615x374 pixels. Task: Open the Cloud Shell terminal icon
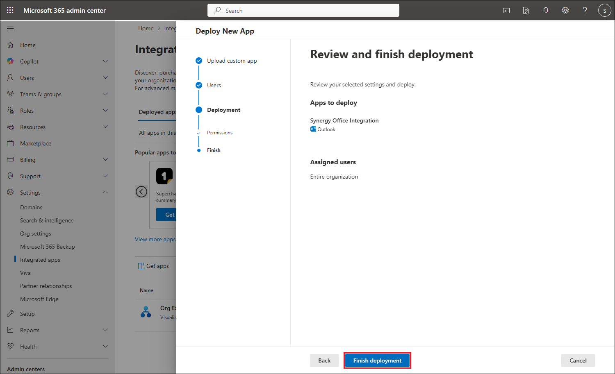pos(506,10)
